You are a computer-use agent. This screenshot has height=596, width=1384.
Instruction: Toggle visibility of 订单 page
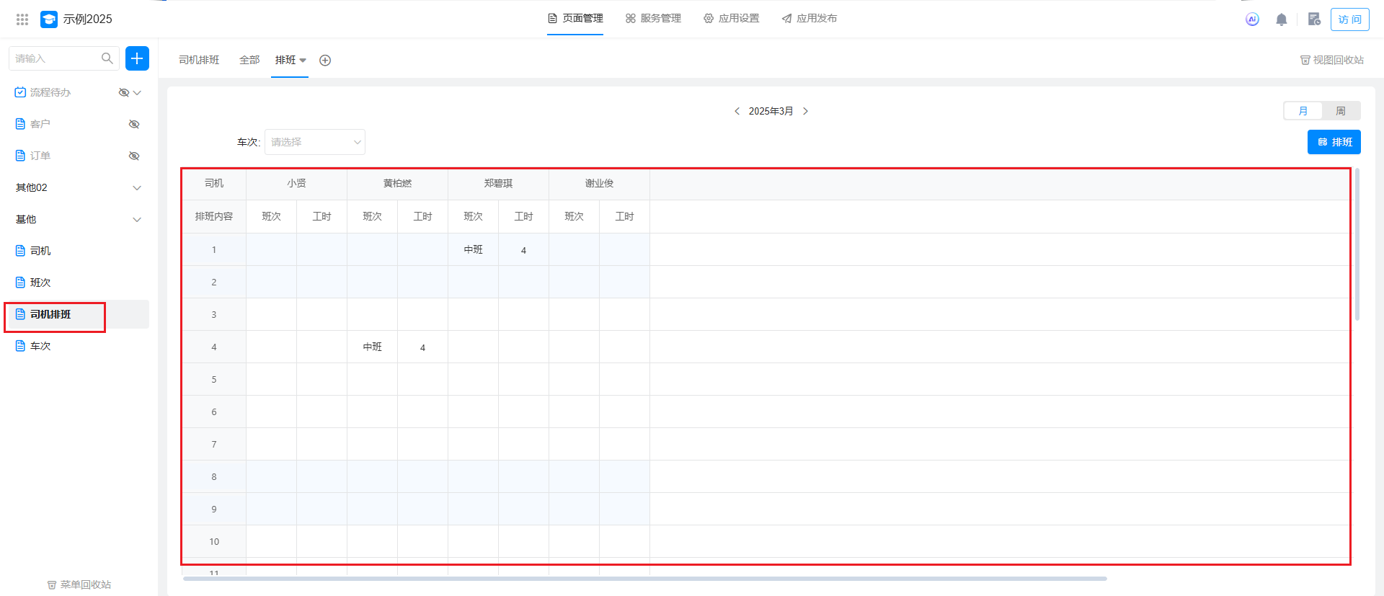click(134, 156)
